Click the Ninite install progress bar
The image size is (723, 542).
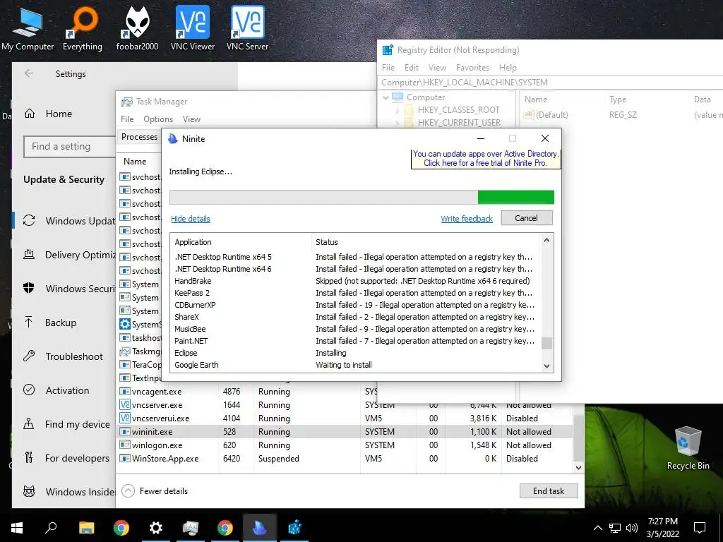[x=362, y=198]
